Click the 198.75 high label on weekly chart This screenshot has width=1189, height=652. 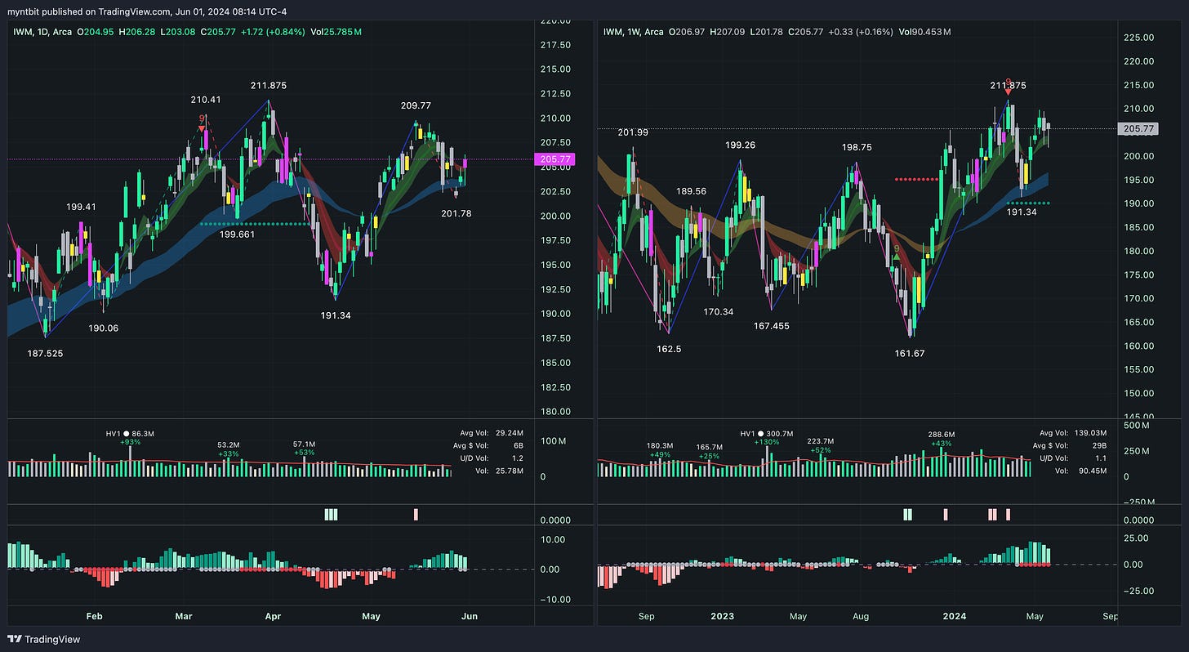[x=858, y=148]
